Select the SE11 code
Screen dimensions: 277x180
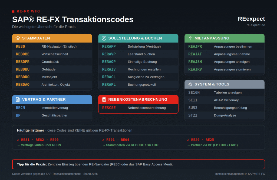click(193, 100)
